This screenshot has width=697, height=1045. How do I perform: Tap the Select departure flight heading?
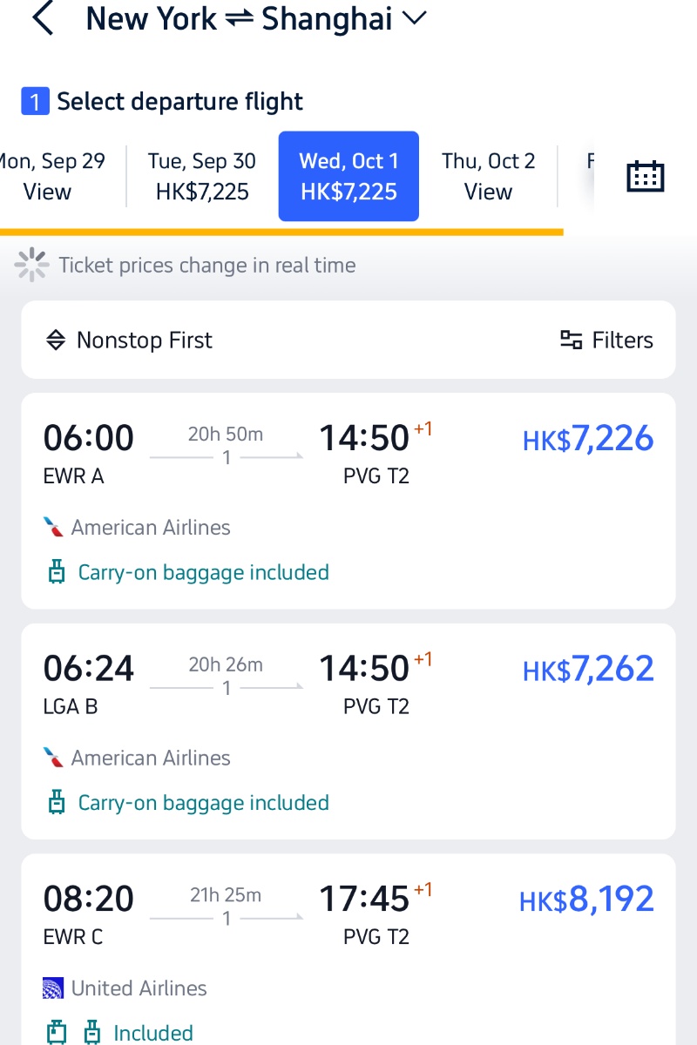[x=179, y=102]
